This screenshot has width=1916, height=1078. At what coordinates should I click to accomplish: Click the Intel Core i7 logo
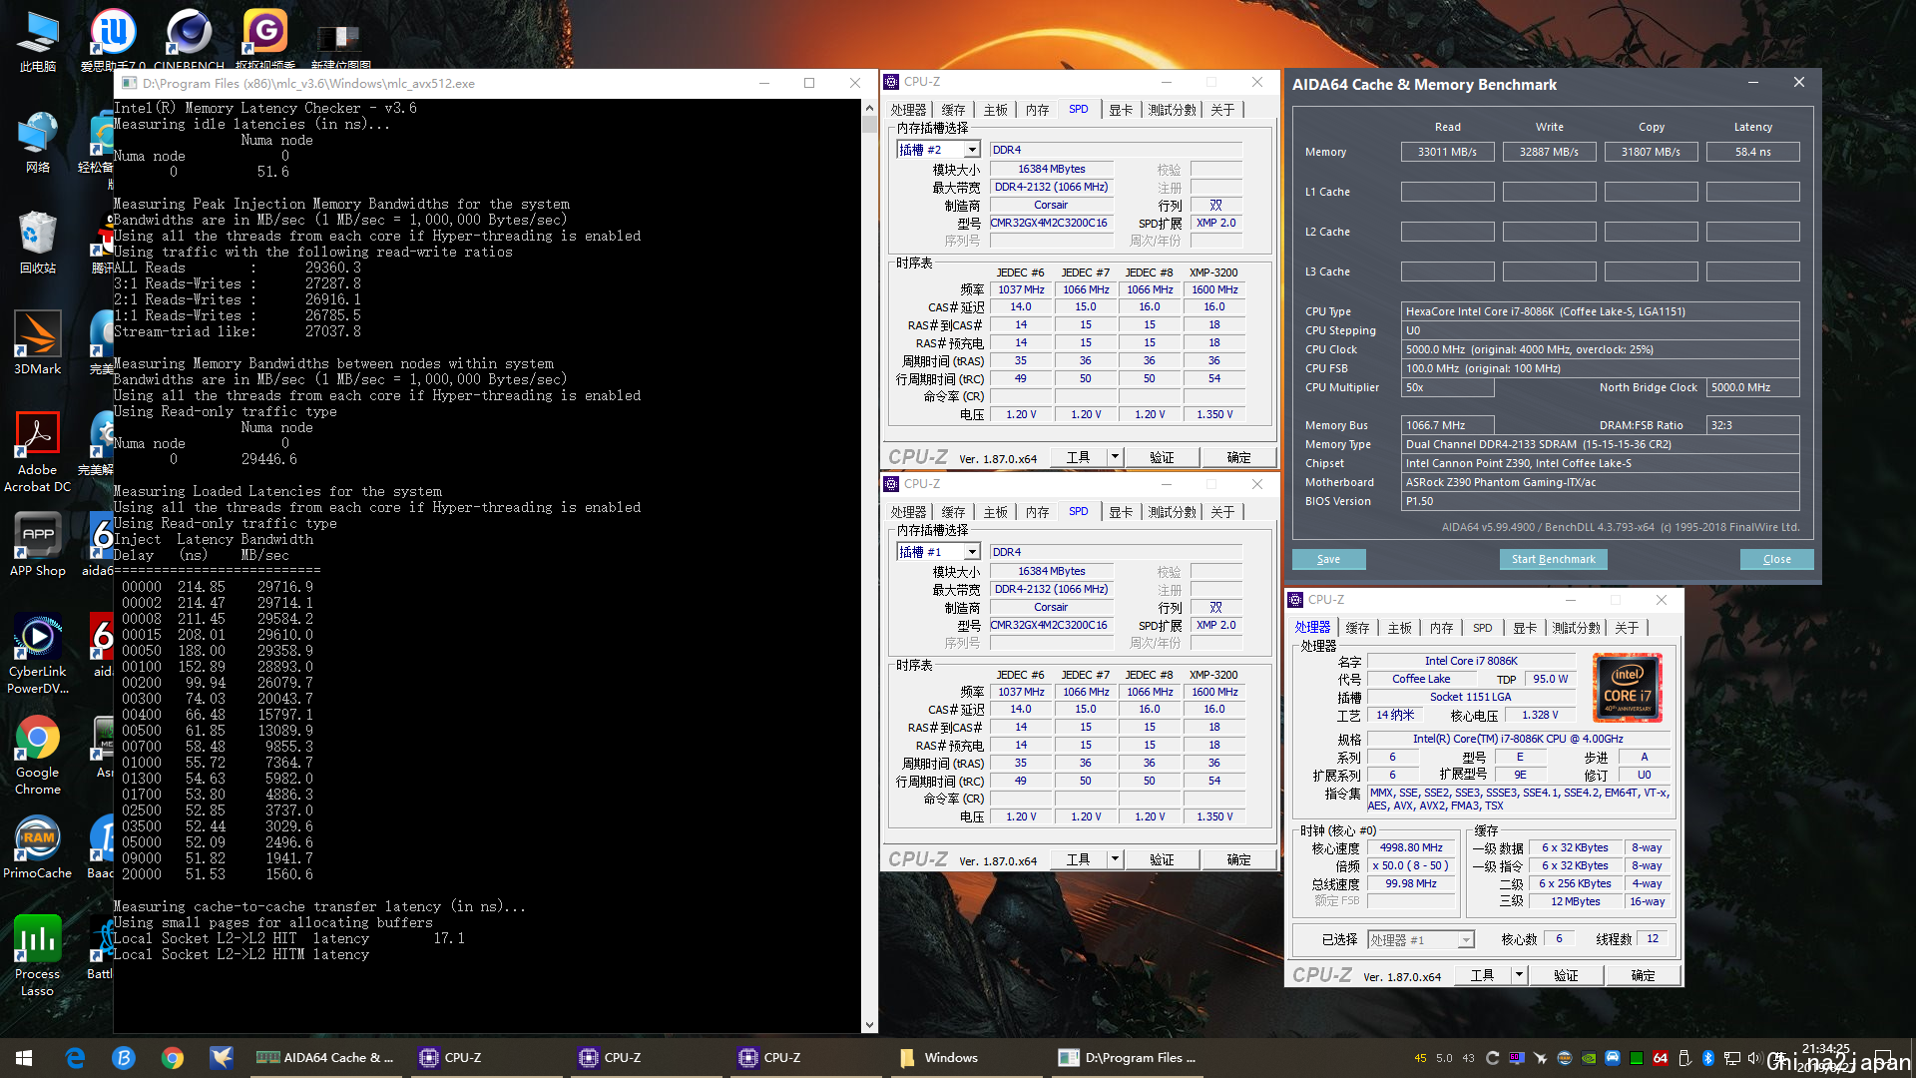[x=1627, y=687]
